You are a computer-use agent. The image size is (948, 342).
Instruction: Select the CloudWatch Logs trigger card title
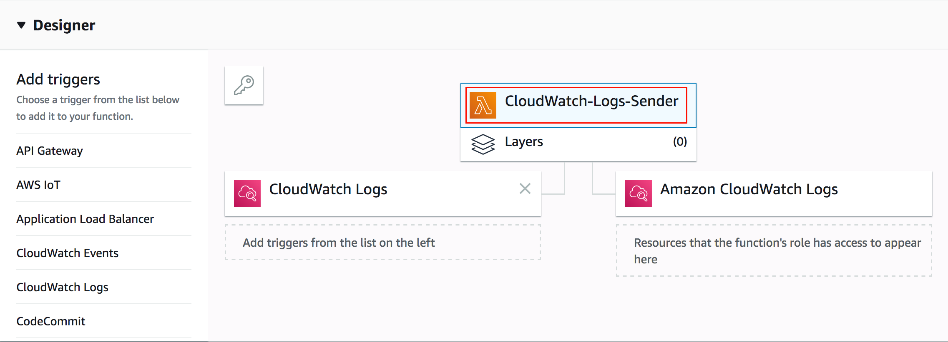click(x=328, y=189)
